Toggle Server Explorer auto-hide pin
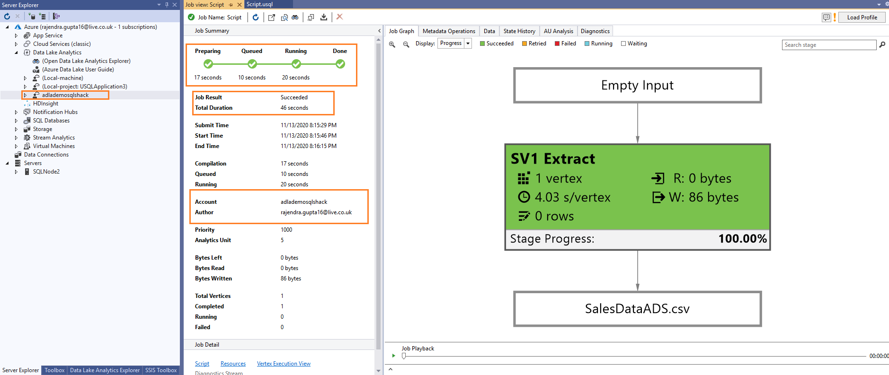This screenshot has height=375, width=889. tap(167, 5)
